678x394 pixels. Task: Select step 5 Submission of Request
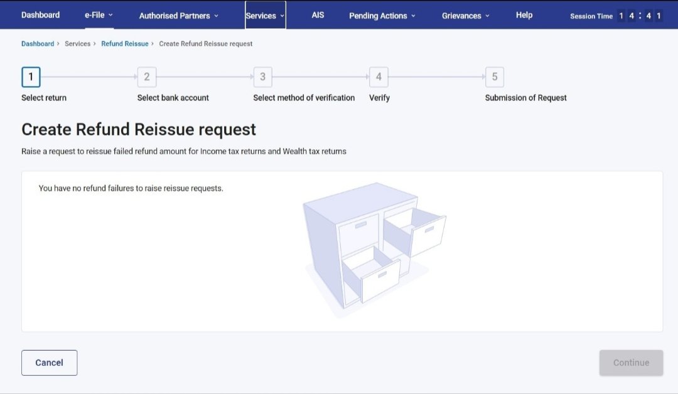[494, 77]
